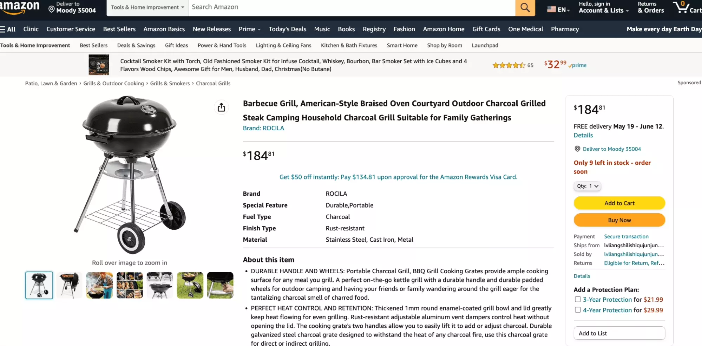
Task: Open the shopping cart icon
Action: pyautogui.click(x=682, y=7)
